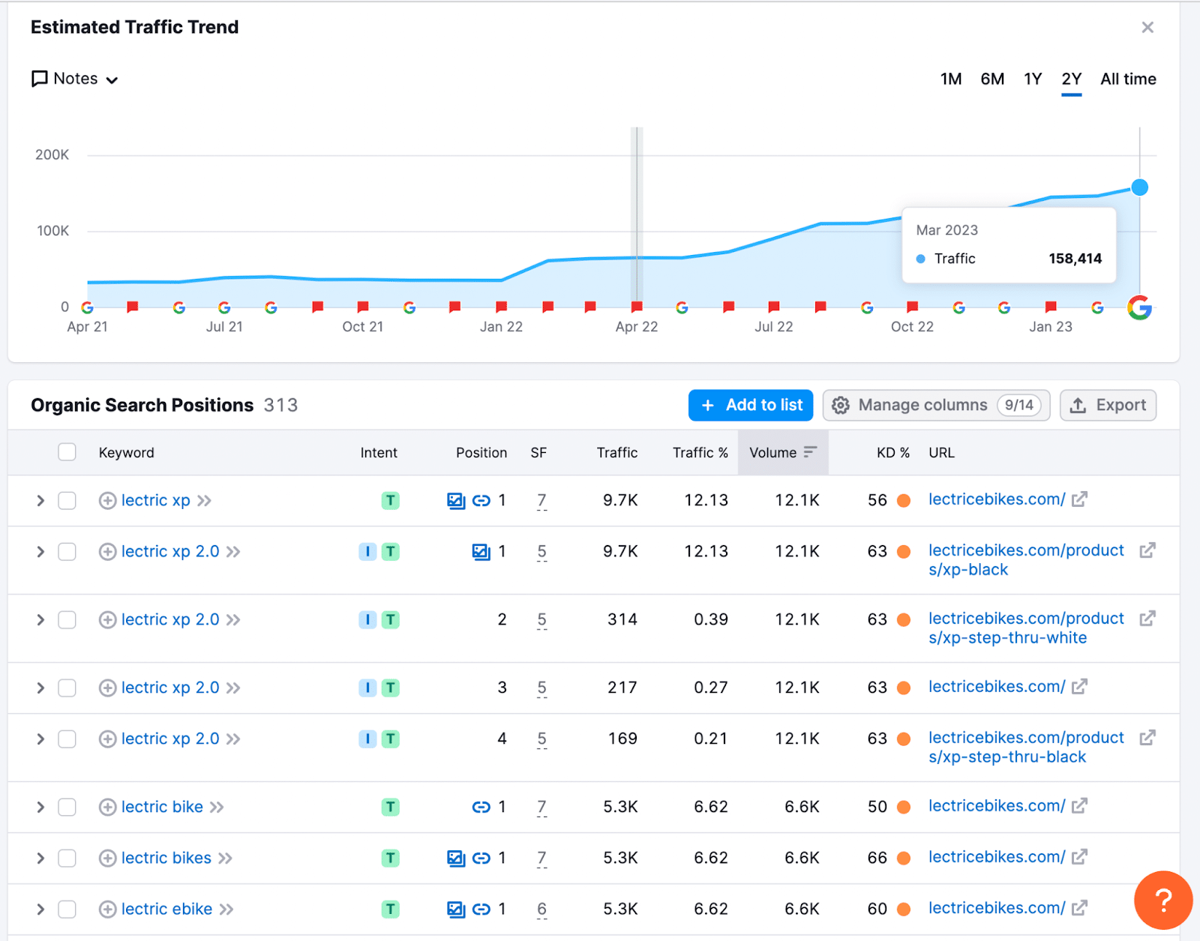The height and width of the screenshot is (941, 1200).
Task: Open external link icon for lectric xp URL
Action: [x=1079, y=499]
